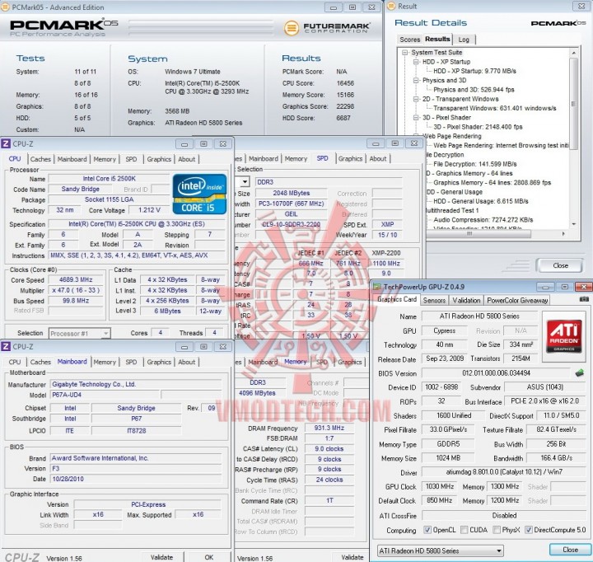Click the Result window title icon
Screen dimensions: 593x562
pos(391,6)
